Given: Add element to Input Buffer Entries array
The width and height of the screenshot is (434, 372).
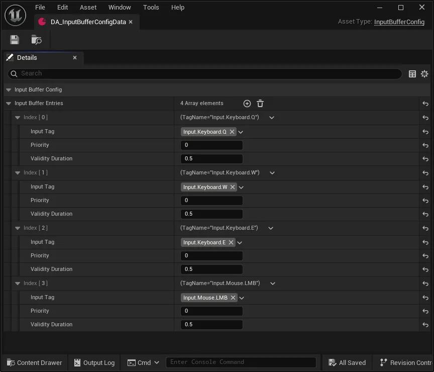Looking at the screenshot, I should 247,104.
